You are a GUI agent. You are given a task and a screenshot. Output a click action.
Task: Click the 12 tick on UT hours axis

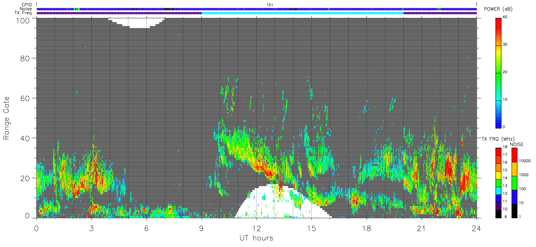(256, 228)
